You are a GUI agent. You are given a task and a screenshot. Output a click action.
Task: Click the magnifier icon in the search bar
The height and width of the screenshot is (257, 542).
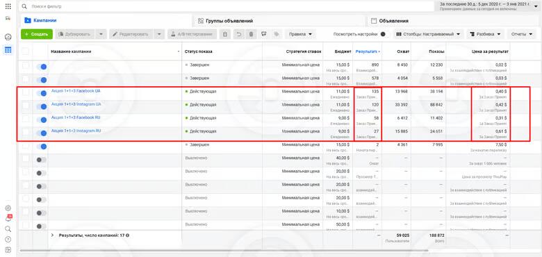(x=25, y=6)
